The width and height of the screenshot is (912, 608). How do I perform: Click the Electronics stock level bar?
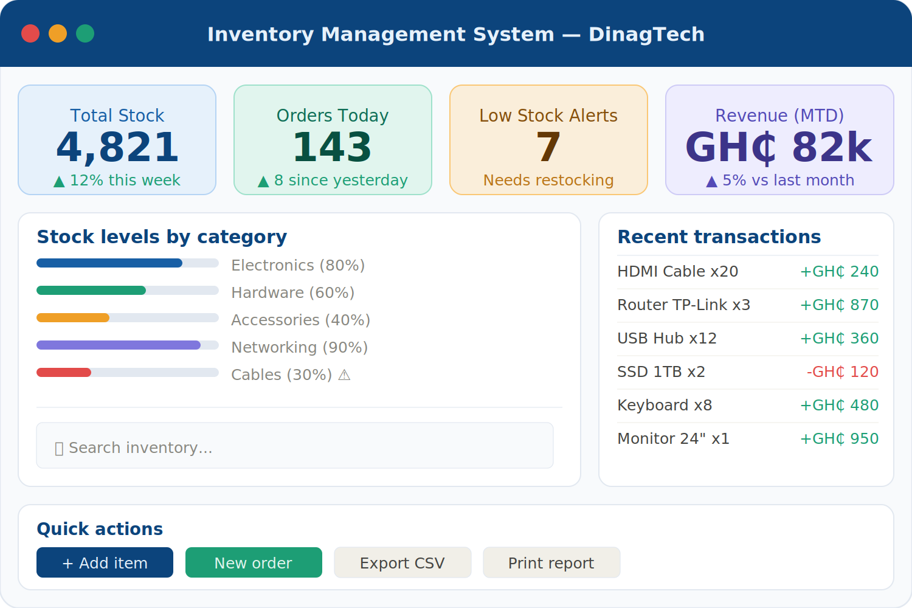(128, 263)
